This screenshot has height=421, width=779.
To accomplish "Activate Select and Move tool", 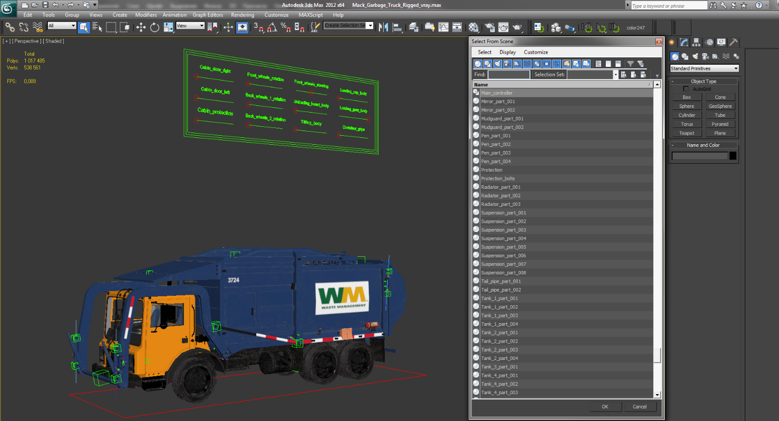I will point(141,27).
